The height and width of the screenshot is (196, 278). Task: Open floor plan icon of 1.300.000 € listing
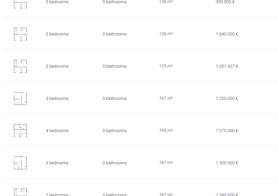[x=20, y=163]
